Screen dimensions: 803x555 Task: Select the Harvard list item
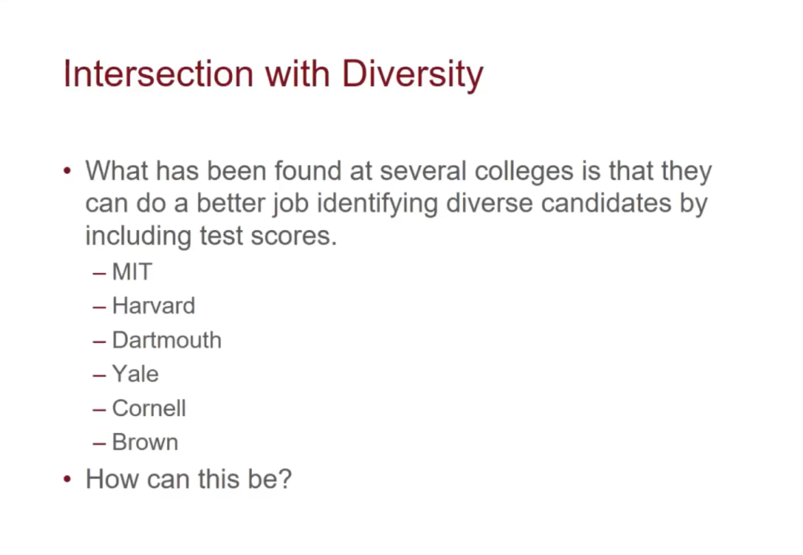(154, 306)
